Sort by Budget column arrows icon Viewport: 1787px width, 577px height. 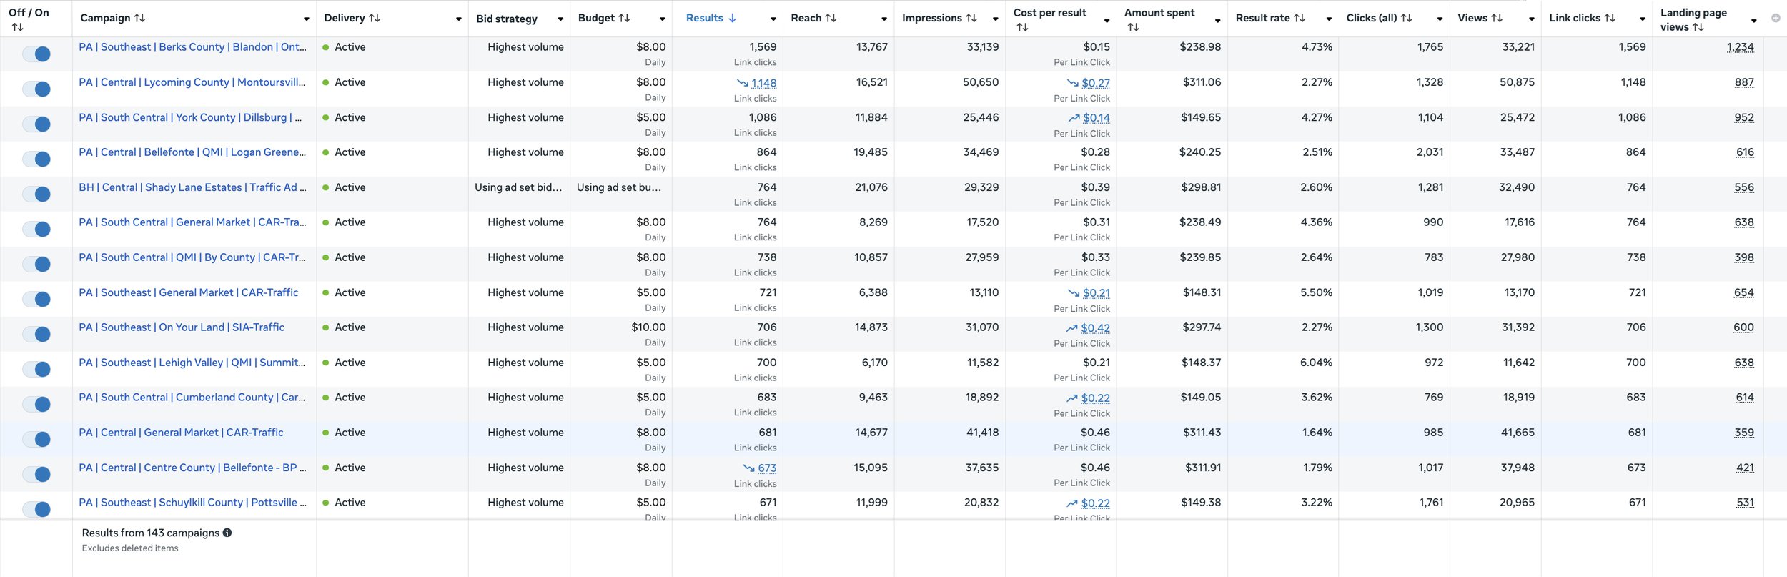pos(624,18)
